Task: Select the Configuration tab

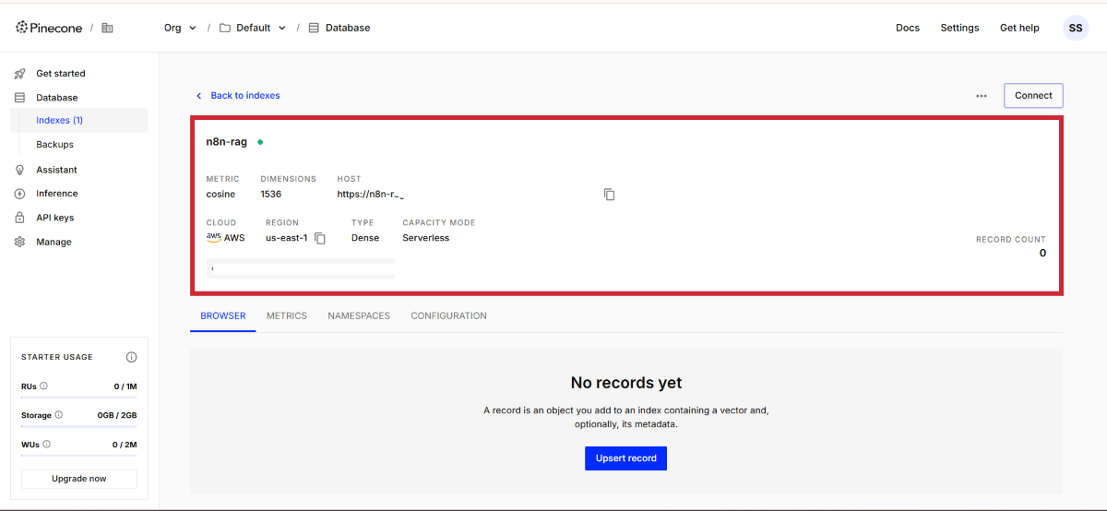Action: point(448,315)
